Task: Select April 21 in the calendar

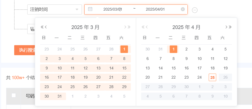Action: 161,77
